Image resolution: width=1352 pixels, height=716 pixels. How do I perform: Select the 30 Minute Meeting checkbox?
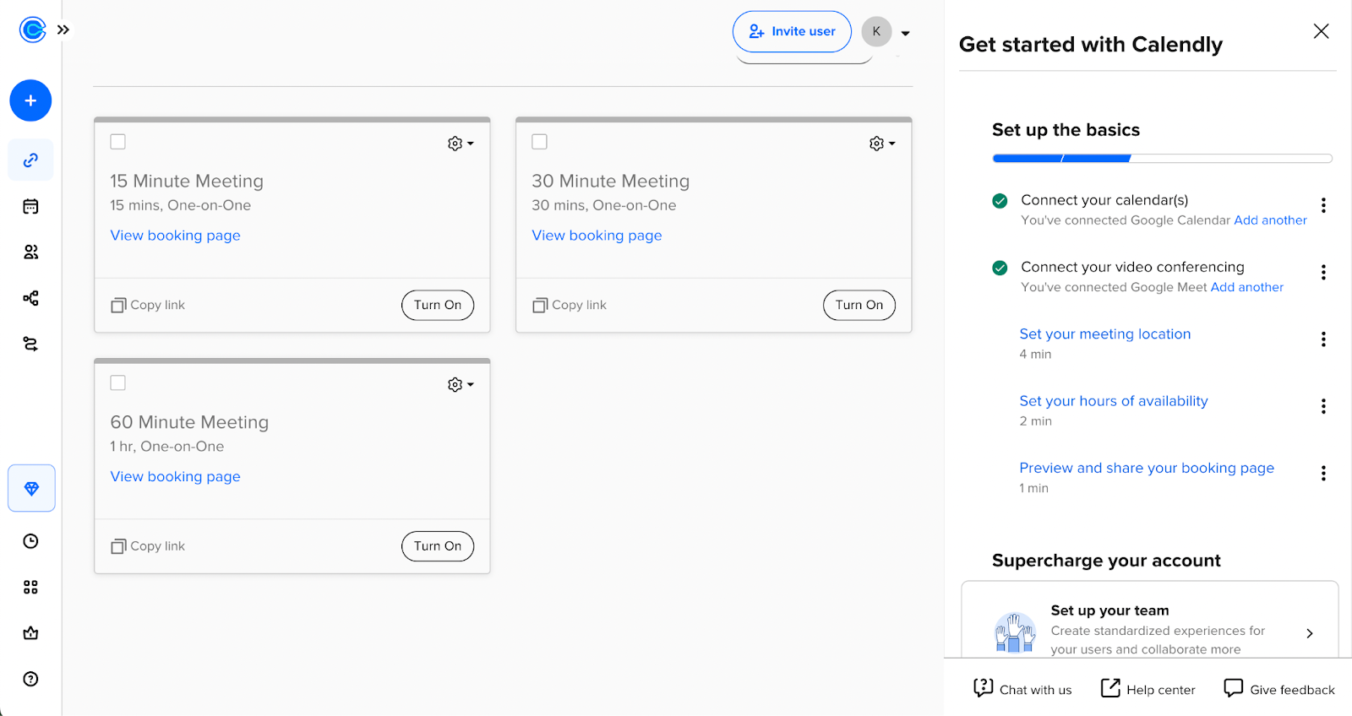[x=540, y=142]
